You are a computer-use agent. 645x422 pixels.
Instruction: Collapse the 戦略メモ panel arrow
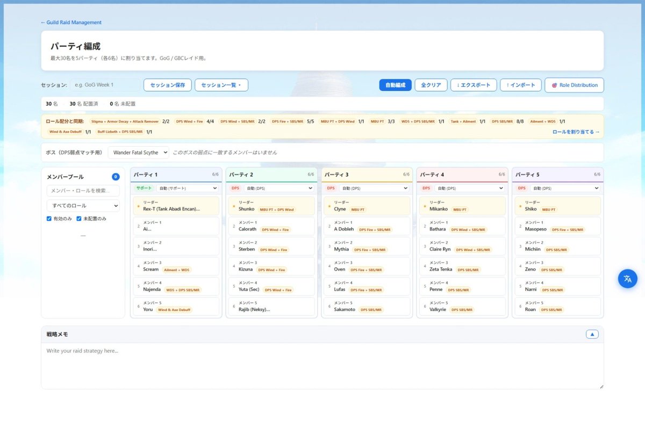(592, 334)
